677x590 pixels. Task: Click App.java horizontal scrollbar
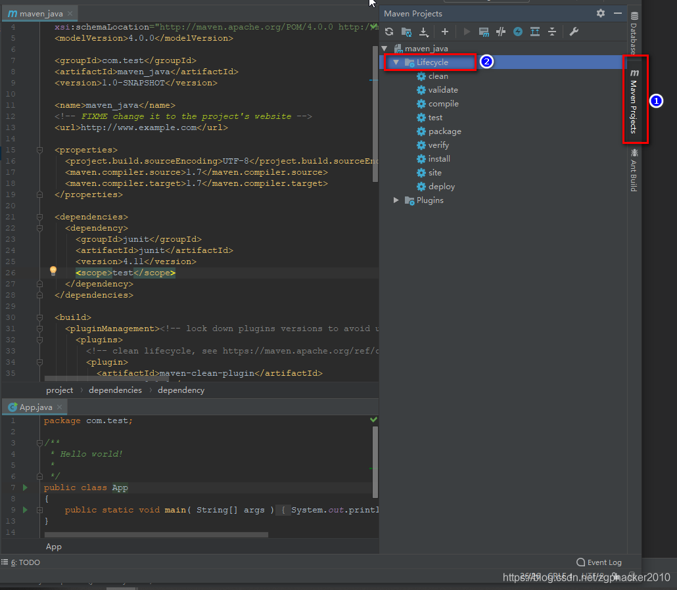tap(156, 535)
